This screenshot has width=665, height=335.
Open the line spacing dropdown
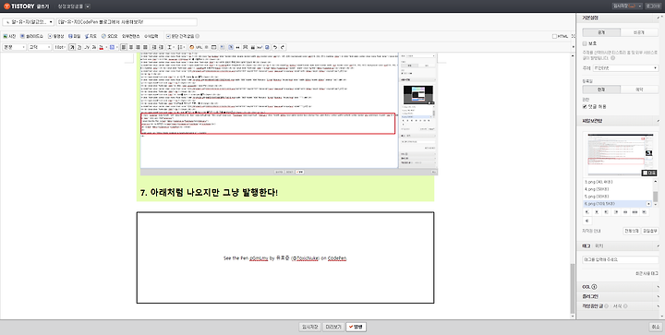click(171, 47)
